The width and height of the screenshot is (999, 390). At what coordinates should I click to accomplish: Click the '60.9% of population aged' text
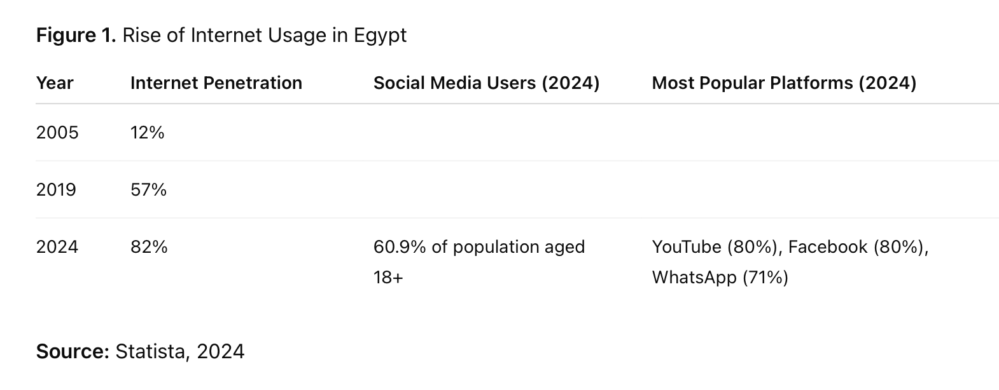click(479, 247)
